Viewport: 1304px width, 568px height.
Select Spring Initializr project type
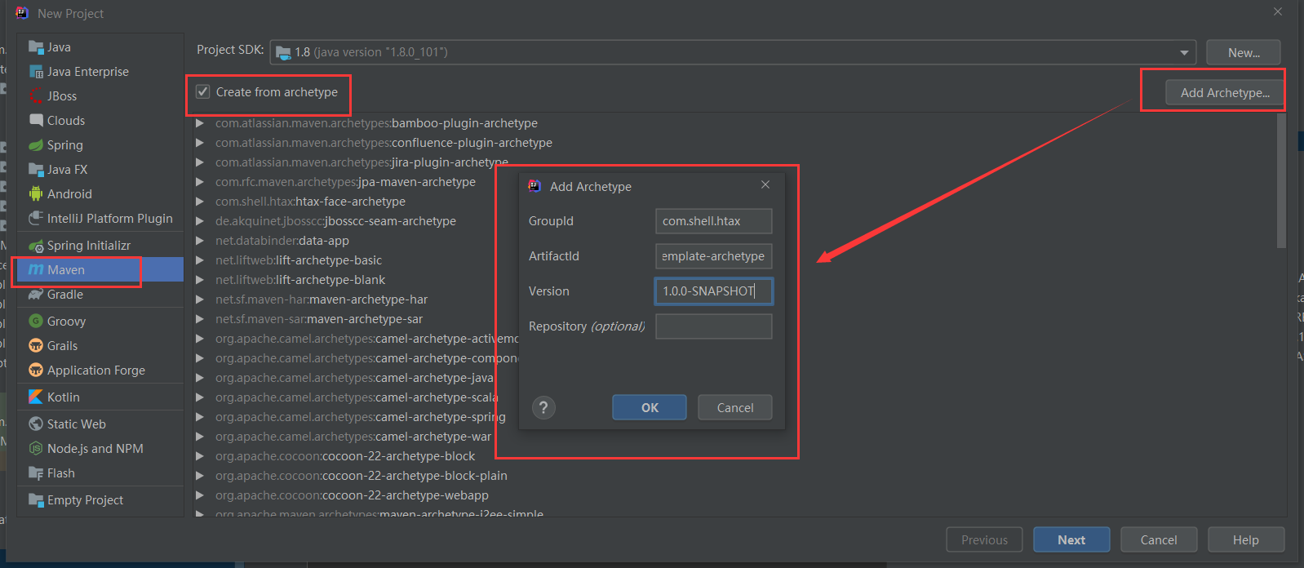click(x=100, y=246)
